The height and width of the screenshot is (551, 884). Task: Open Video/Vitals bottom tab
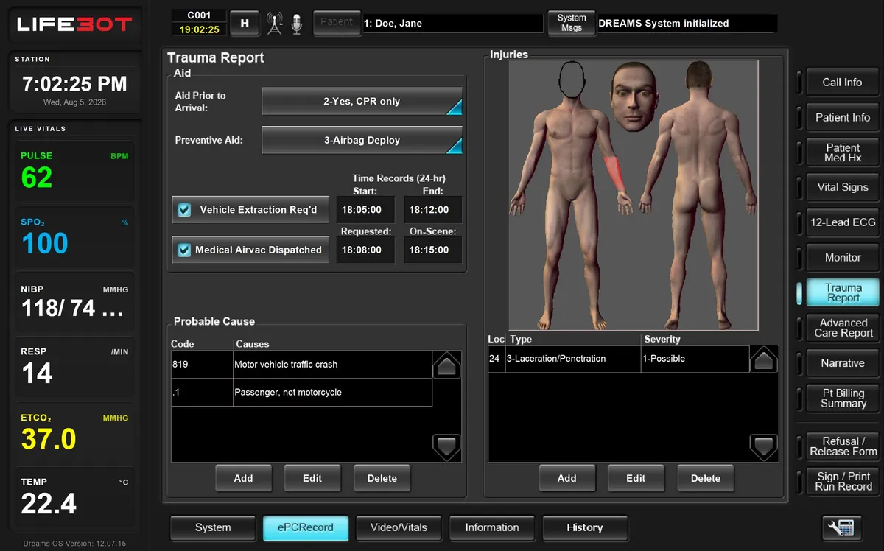(x=399, y=527)
